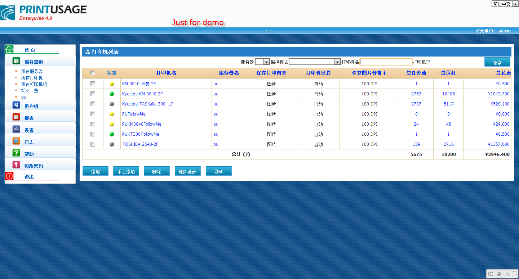Open Reports via its sidebar icon
519x279 pixels.
pos(16,117)
